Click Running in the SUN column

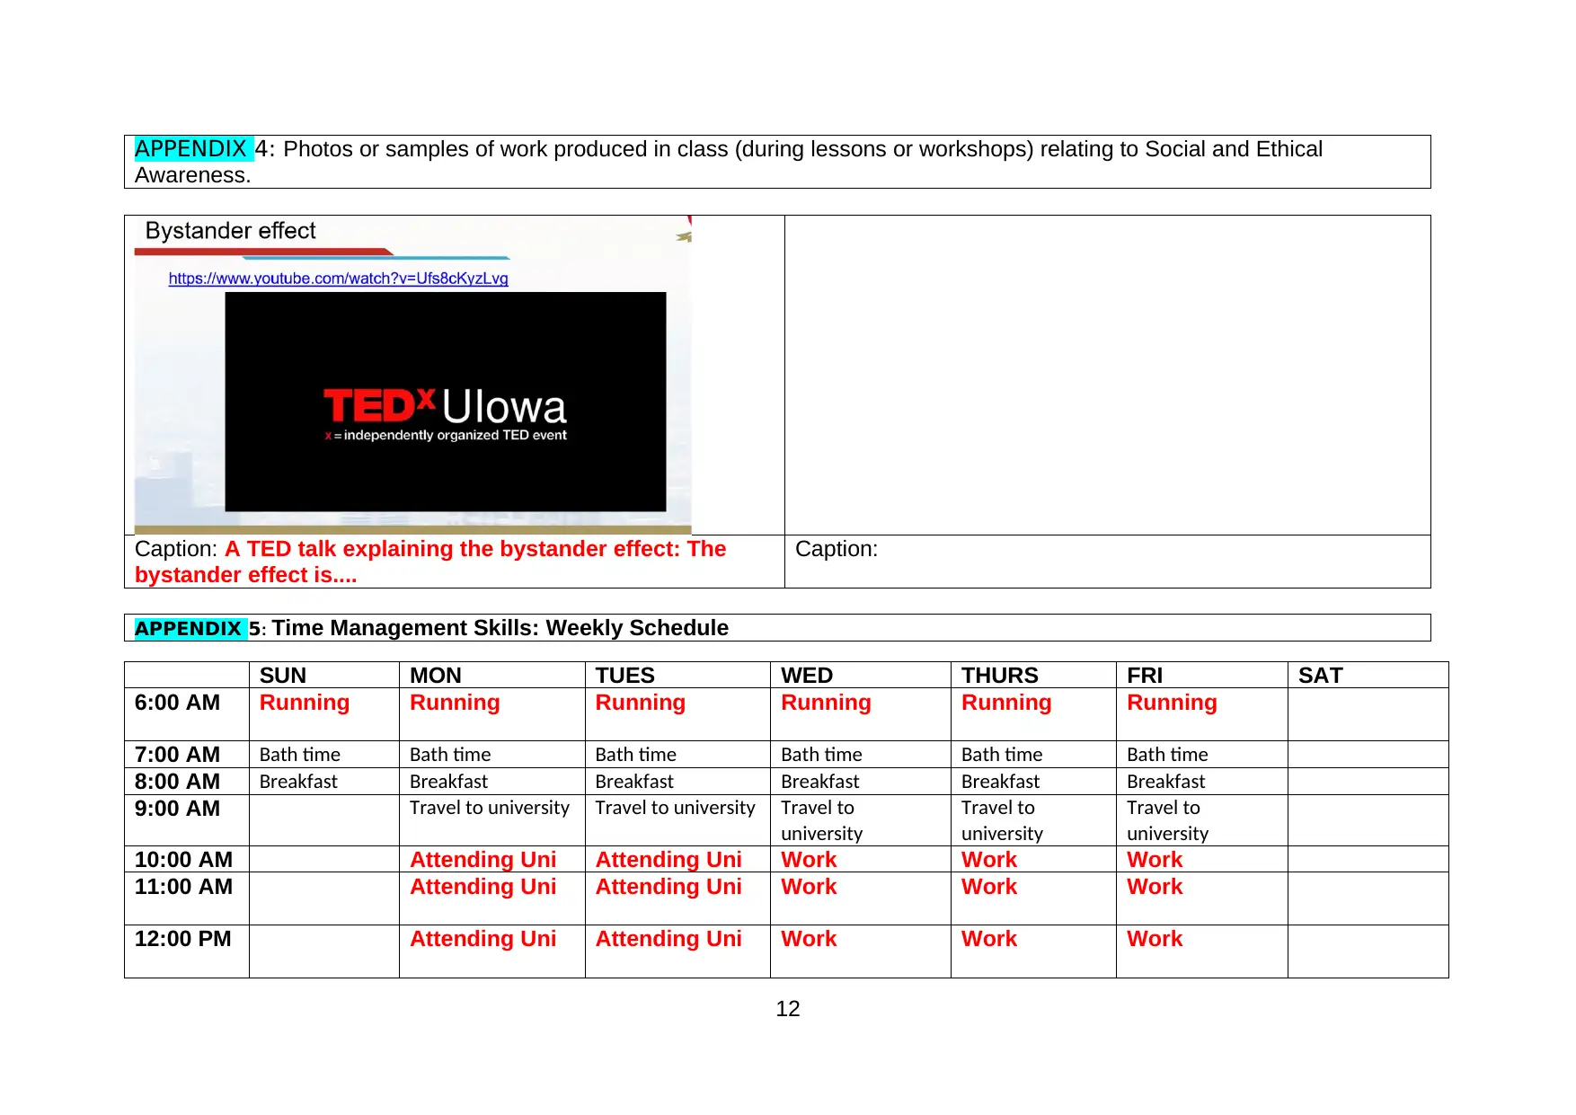[x=305, y=704]
